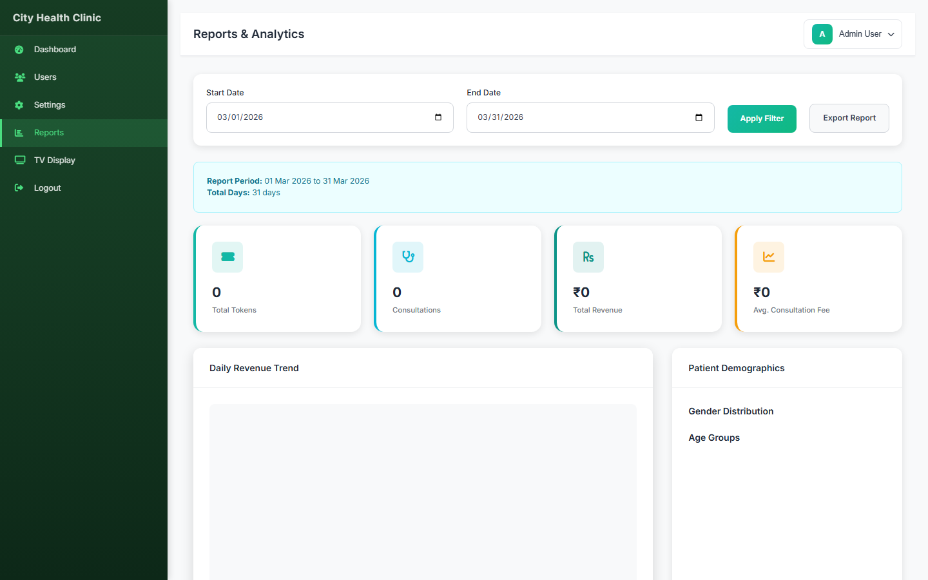Click the '₹0' value above Total Revenue

tap(581, 293)
